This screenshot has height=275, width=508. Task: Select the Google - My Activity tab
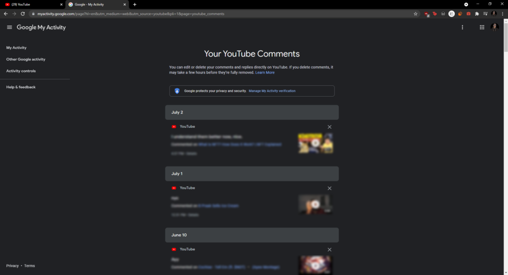tap(97, 4)
